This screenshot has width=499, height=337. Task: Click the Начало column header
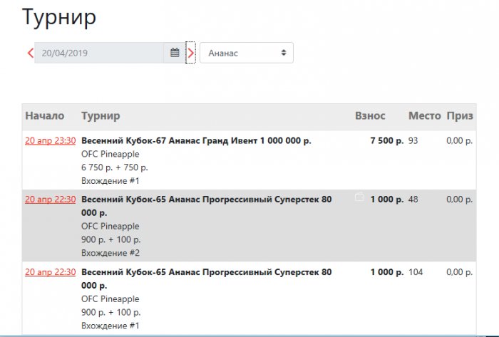coord(44,115)
